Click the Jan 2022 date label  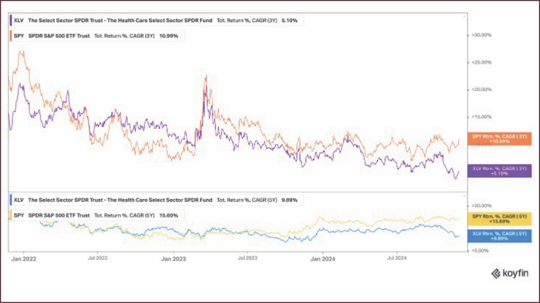tap(24, 259)
